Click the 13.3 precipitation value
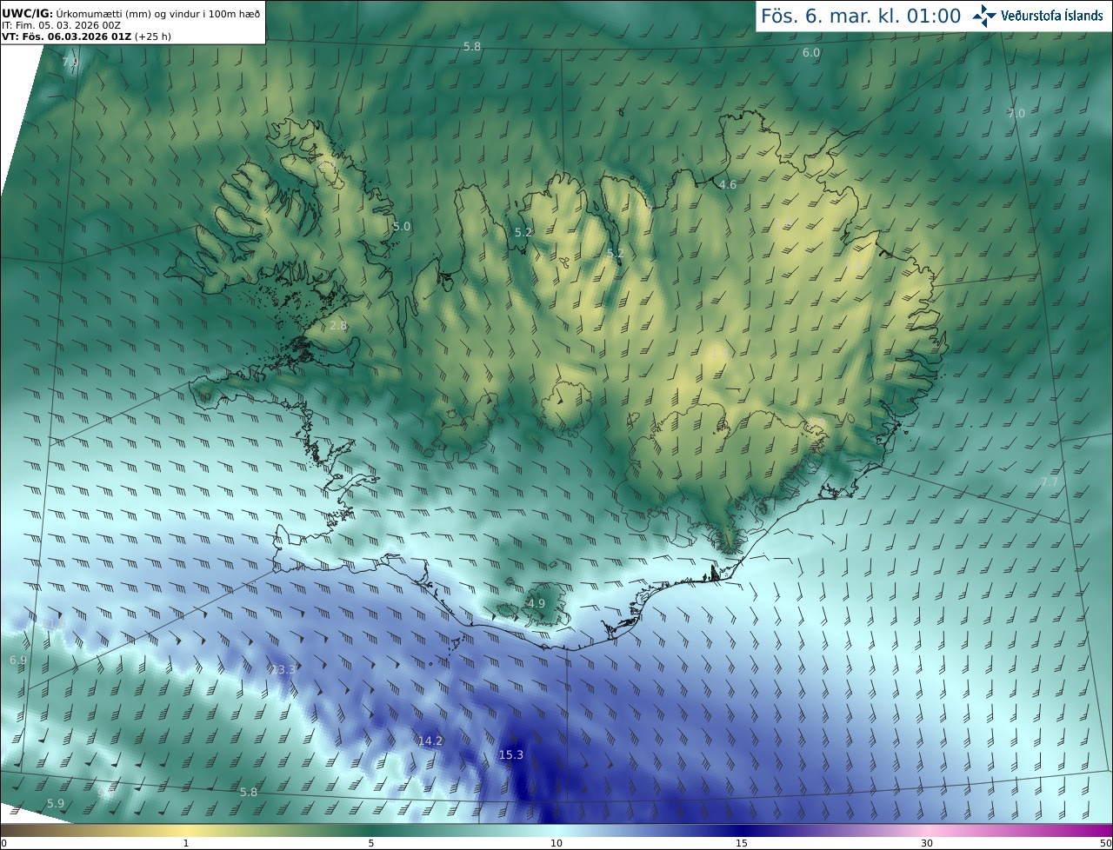This screenshot has height=850, width=1113. [283, 669]
